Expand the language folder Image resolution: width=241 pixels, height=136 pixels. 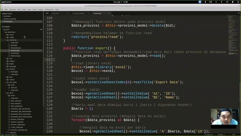point(6,66)
